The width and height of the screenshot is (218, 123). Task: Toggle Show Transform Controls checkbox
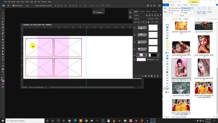tap(34, 6)
